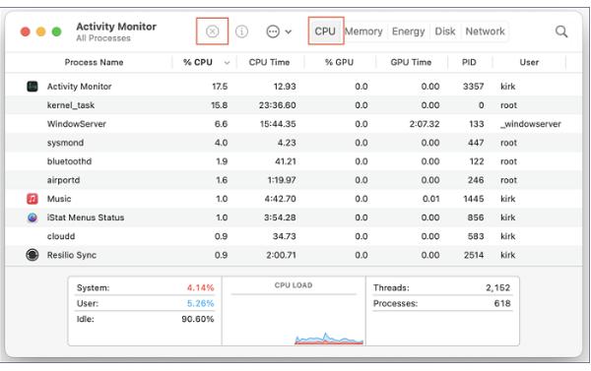Click the All Processes subtitle
Viewport: 591px width, 371px height.
click(103, 38)
